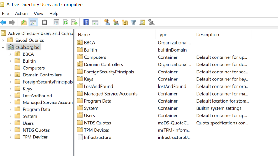Viewport: 278px width, 156px height.
Task: Click the Domain Controllers OU icon in list
Action: [80, 64]
